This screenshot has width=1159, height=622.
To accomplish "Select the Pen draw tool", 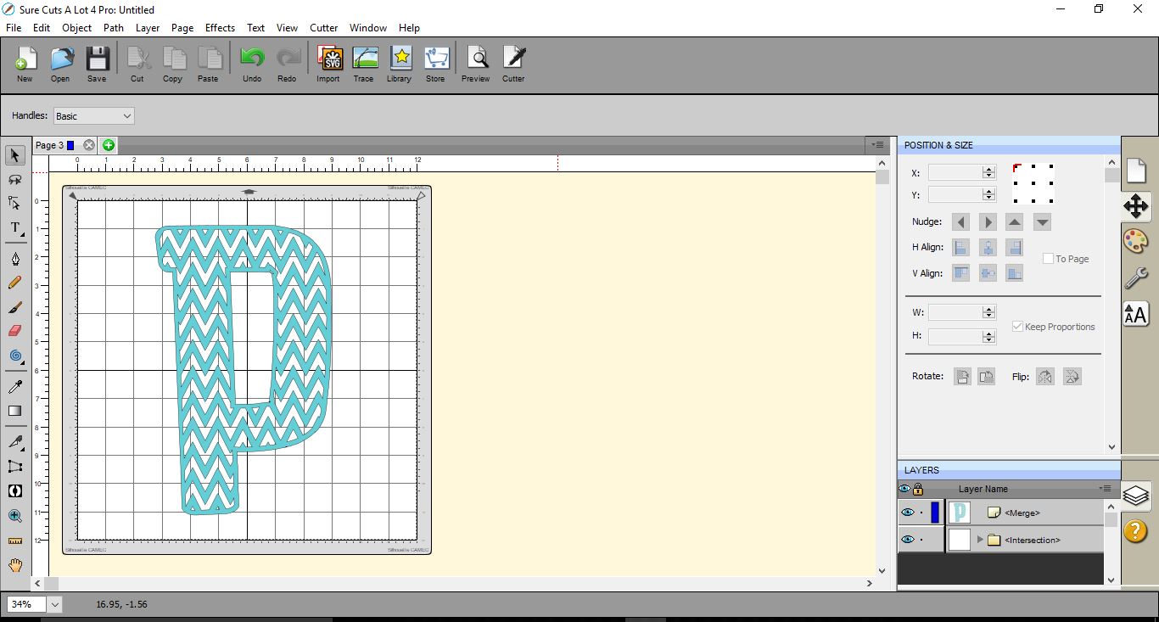I will click(15, 259).
